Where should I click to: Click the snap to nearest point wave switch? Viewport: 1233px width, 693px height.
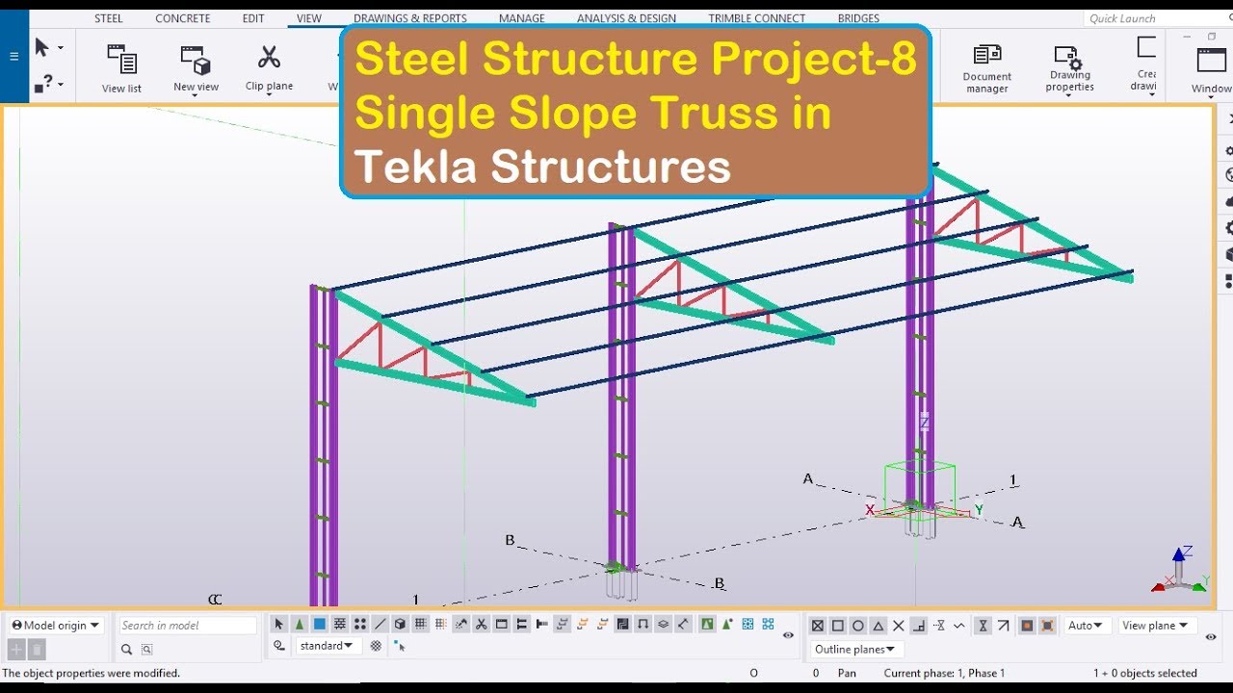(958, 626)
